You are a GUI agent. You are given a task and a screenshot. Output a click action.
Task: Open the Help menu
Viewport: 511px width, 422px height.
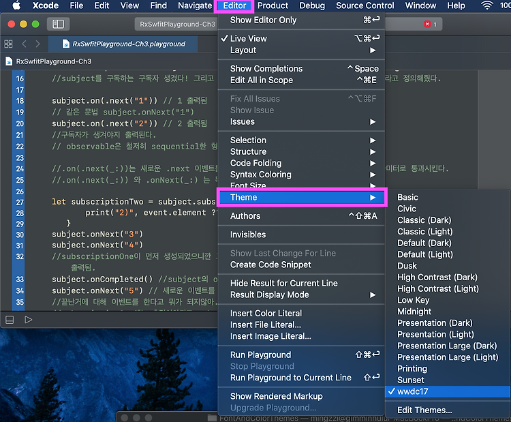click(x=456, y=5)
